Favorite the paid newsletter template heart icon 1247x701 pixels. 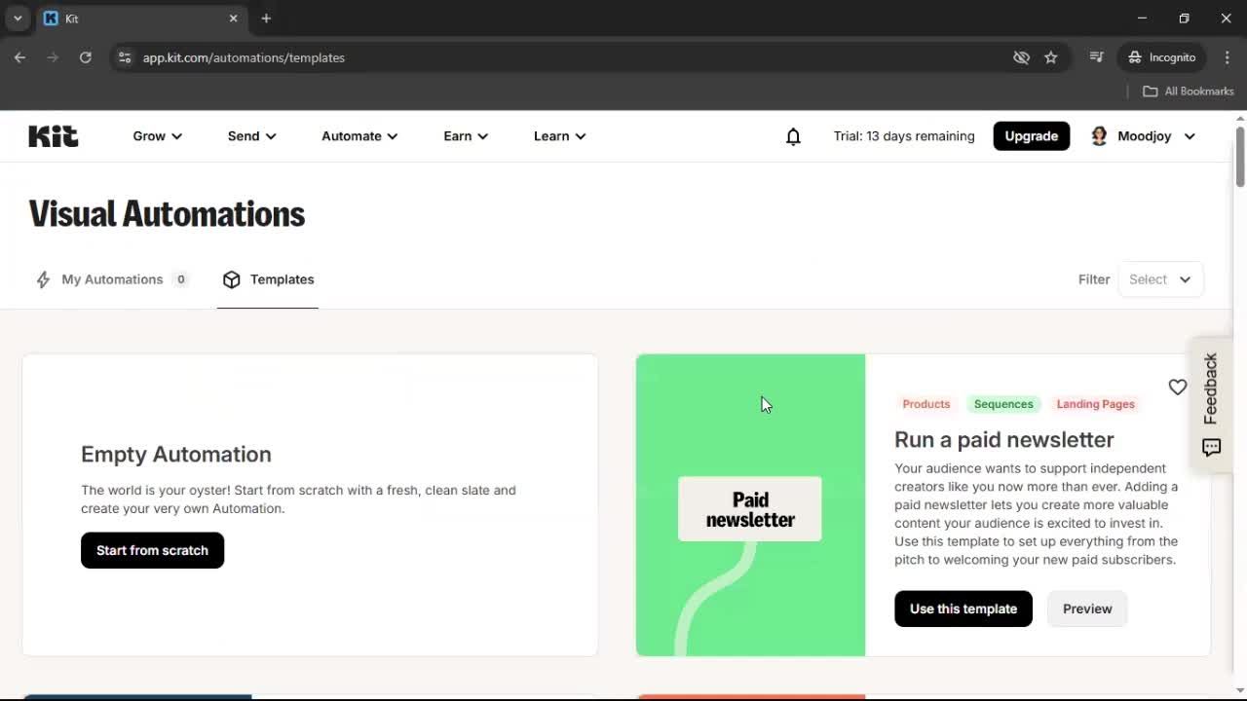(1177, 387)
